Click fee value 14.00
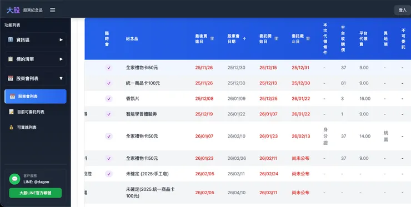Image resolution: width=411 pixels, height=207 pixels. point(365,137)
